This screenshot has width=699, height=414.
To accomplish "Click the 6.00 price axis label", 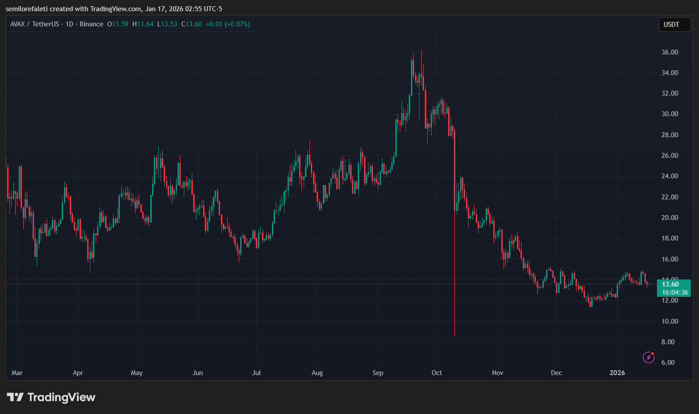I will coord(668,363).
